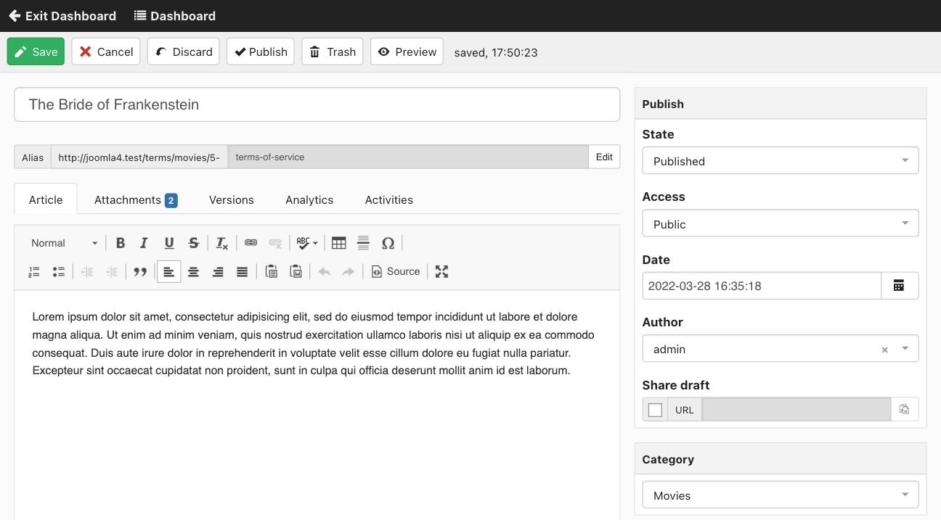
Task: Click Exit Dashboard link
Action: (62, 16)
